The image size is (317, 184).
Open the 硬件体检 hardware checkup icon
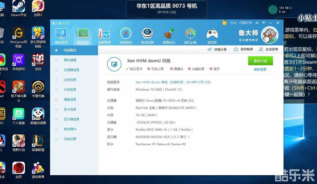(x=61, y=36)
